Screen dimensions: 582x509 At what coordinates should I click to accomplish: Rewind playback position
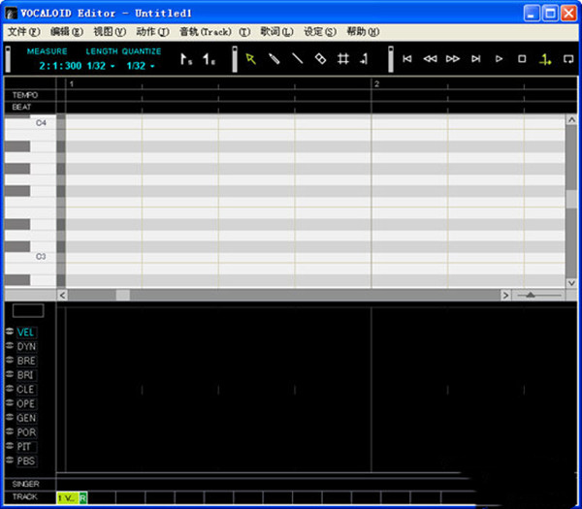(x=430, y=58)
